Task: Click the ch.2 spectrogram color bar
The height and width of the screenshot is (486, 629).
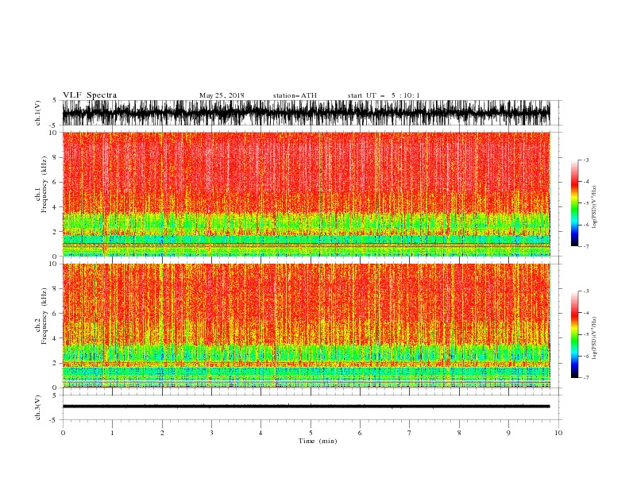Action: (574, 334)
